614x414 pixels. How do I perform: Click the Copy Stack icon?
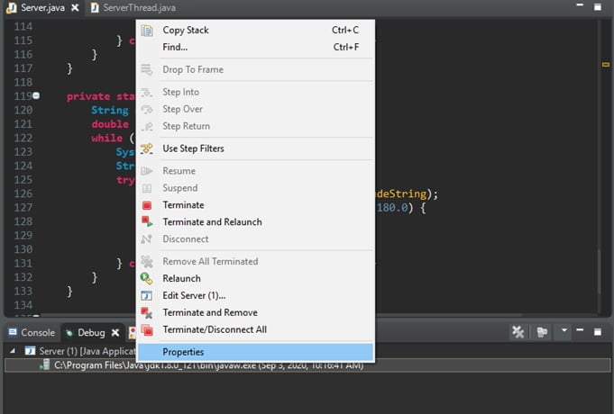[x=147, y=31]
